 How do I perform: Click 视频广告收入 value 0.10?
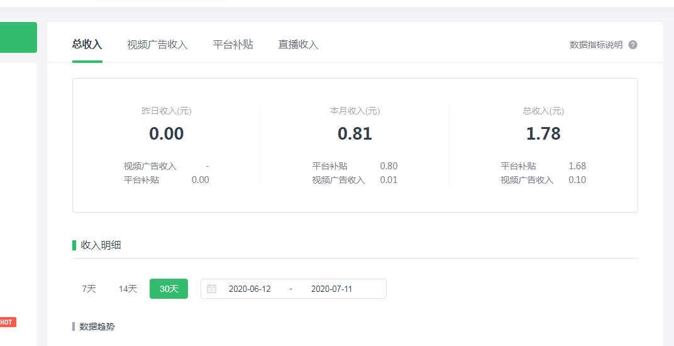(577, 180)
